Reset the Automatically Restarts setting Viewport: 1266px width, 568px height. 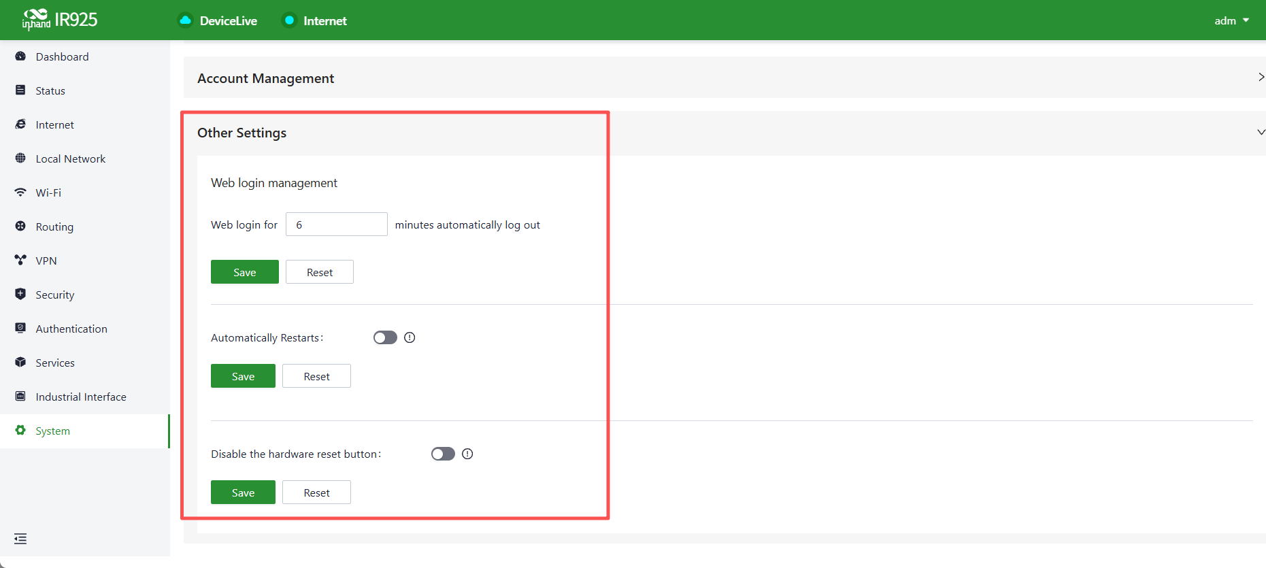316,376
